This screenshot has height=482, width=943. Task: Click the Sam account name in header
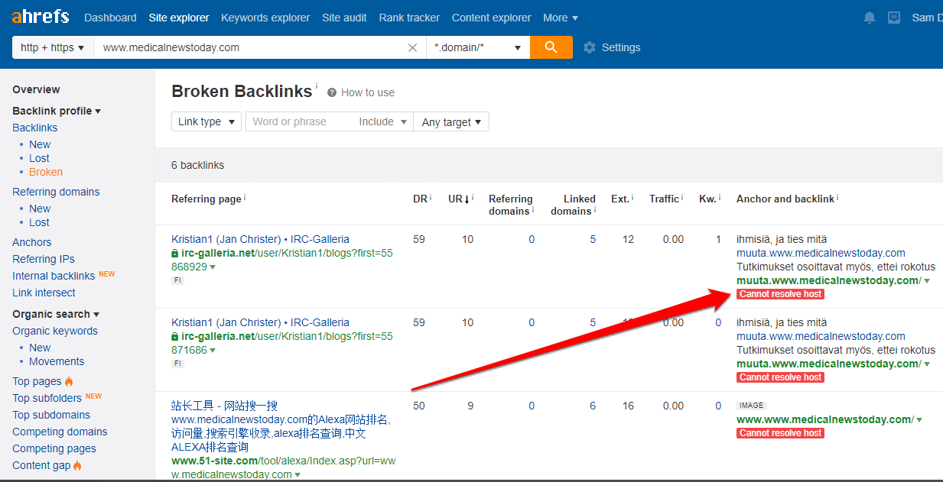pos(927,18)
